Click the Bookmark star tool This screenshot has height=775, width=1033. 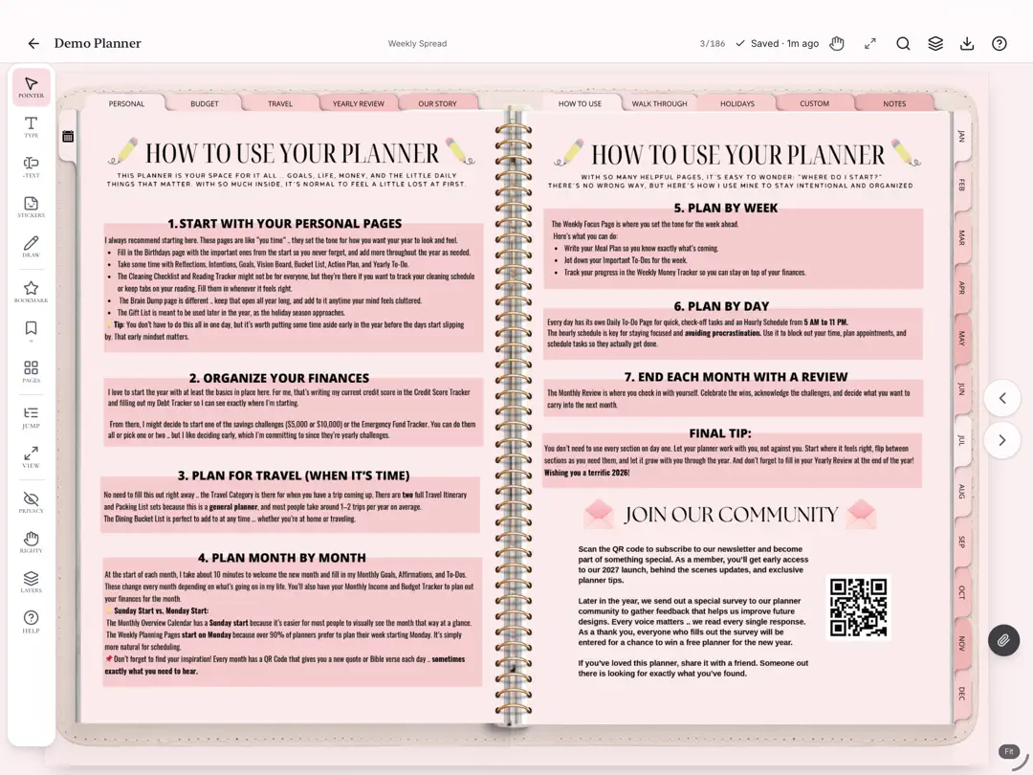31,292
